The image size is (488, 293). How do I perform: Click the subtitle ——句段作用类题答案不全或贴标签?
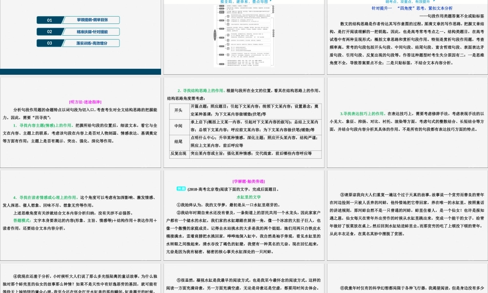452,16
